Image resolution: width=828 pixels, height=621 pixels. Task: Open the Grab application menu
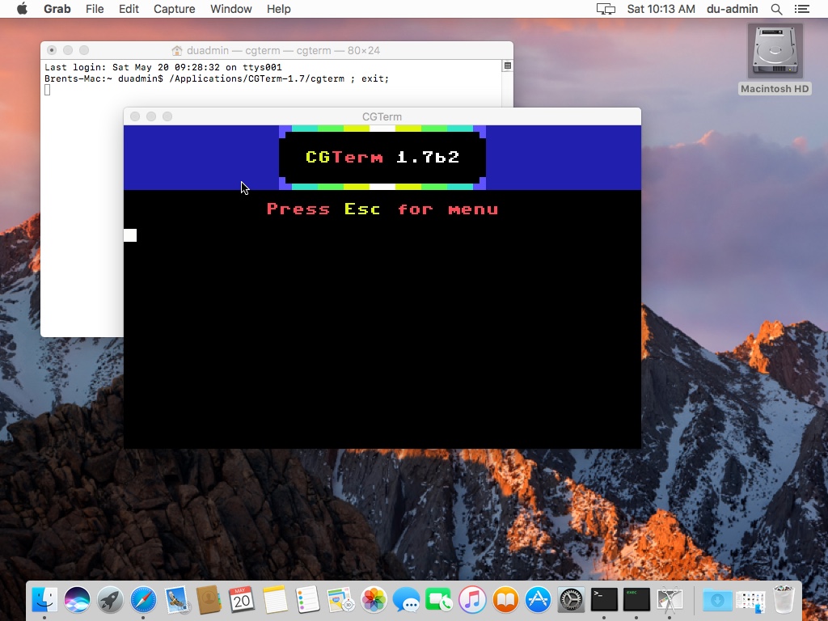point(57,9)
